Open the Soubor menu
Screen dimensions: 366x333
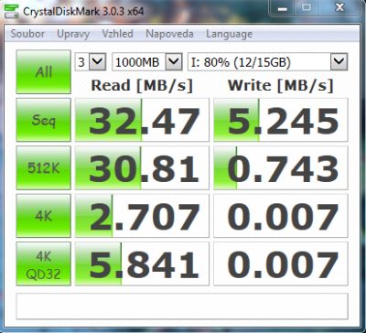[27, 34]
